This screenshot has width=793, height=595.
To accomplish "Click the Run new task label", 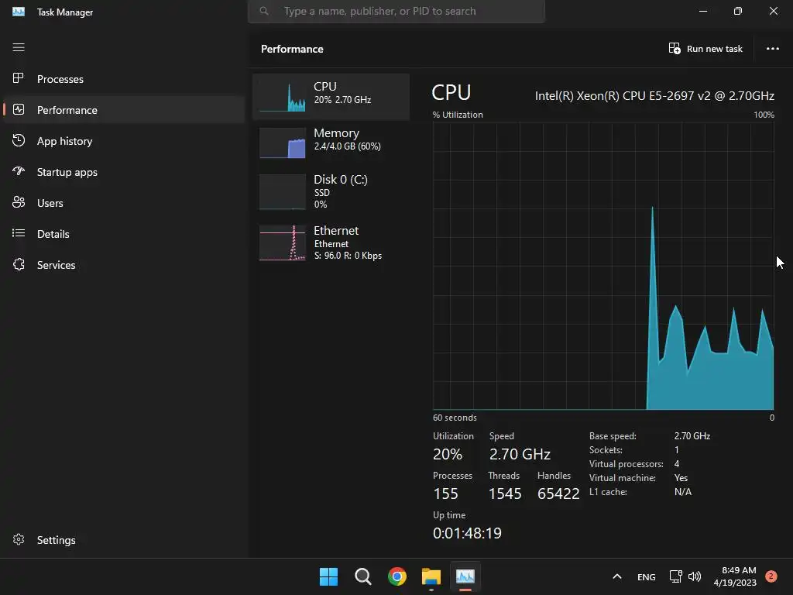I will coord(714,49).
